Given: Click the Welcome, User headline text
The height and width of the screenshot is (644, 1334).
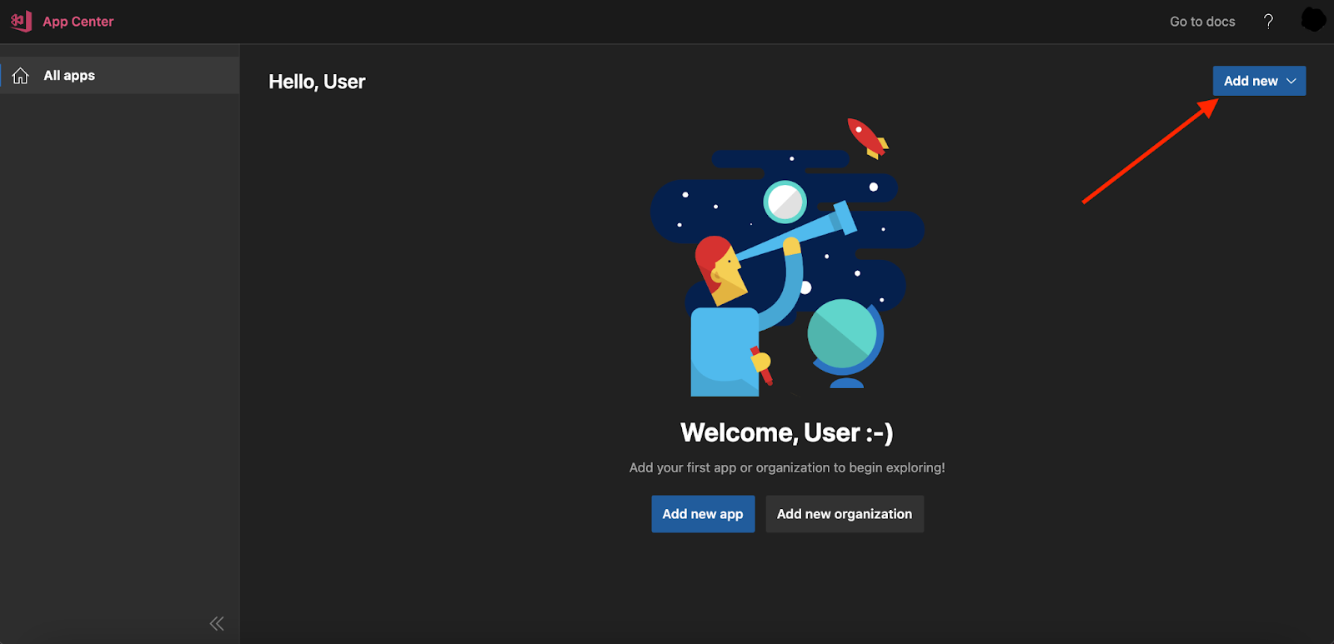Looking at the screenshot, I should click(787, 433).
